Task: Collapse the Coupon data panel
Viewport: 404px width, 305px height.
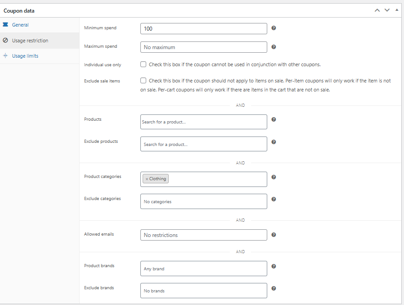Action: [x=397, y=10]
